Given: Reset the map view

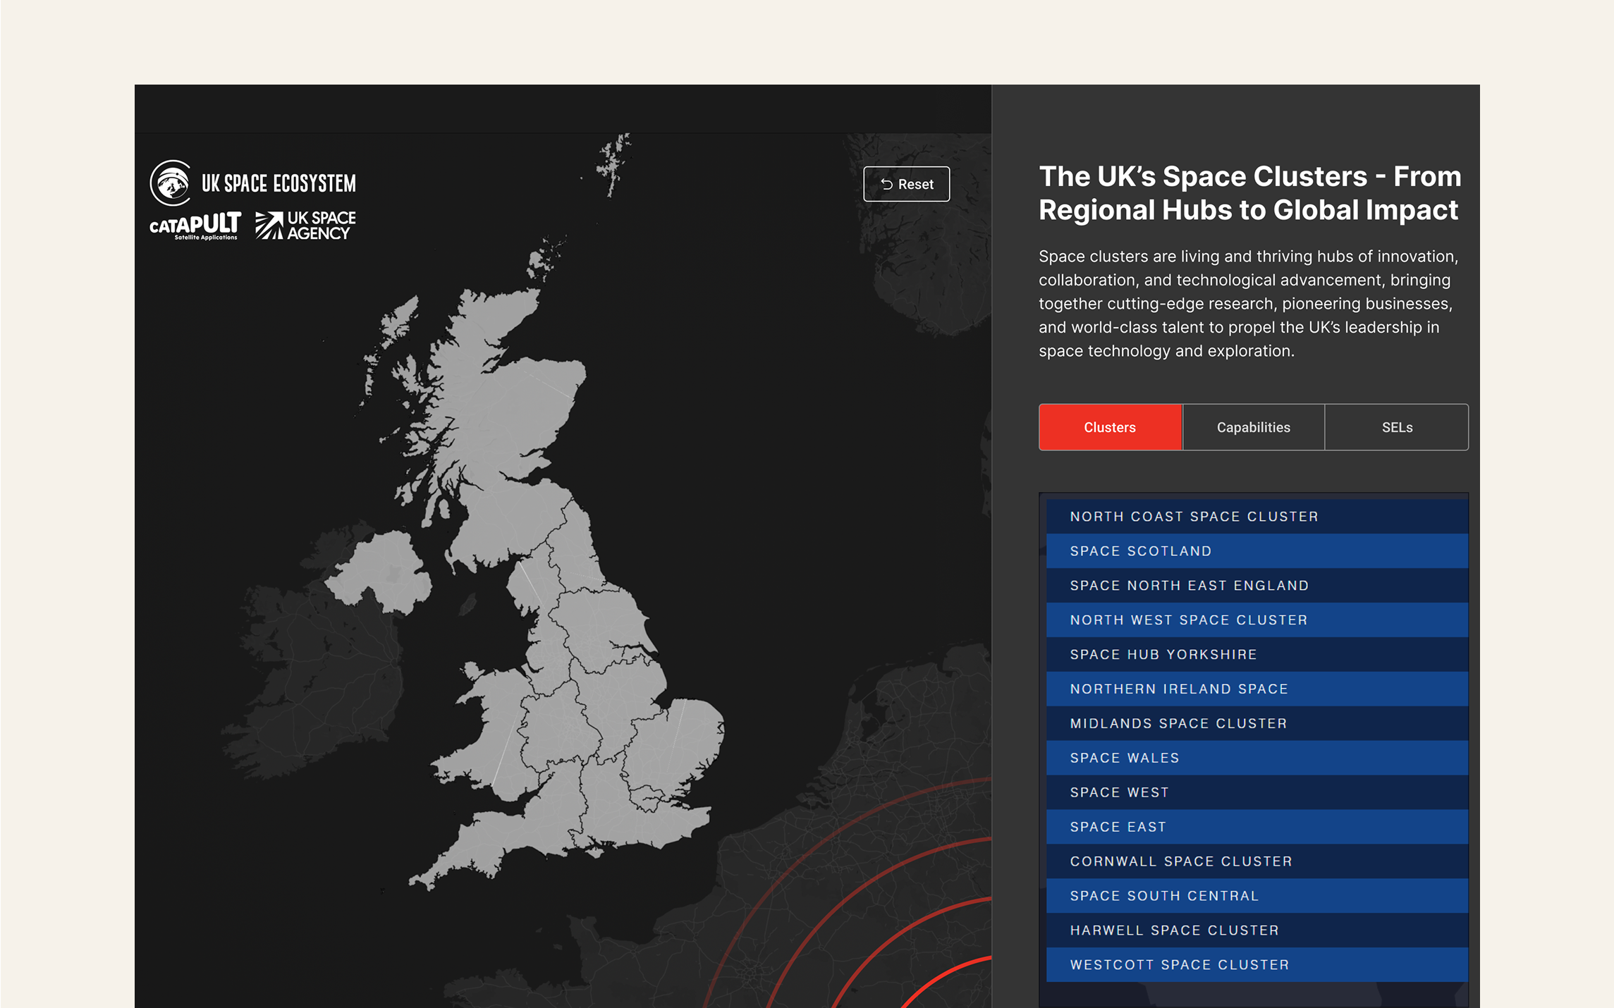Looking at the screenshot, I should point(907,184).
